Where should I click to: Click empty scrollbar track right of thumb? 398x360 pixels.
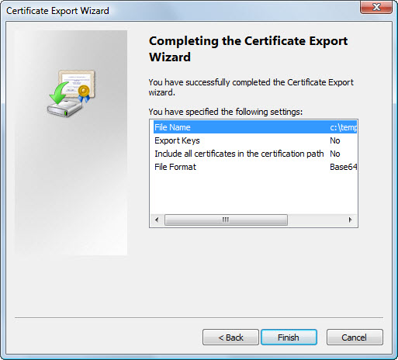[316, 220]
